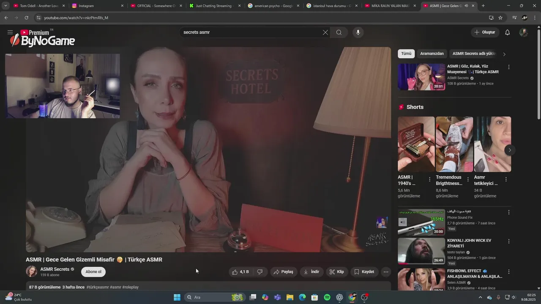Expand the video description box
Screen dimensions: 541x304
(208, 286)
